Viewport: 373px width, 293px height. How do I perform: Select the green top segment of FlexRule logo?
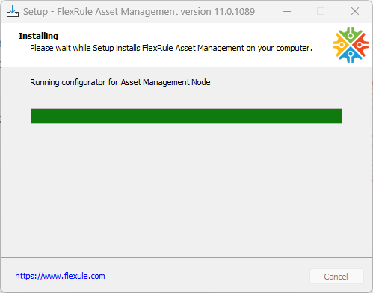[351, 34]
